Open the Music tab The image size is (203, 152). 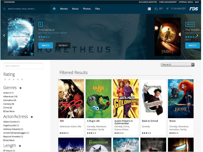click(x=75, y=9)
